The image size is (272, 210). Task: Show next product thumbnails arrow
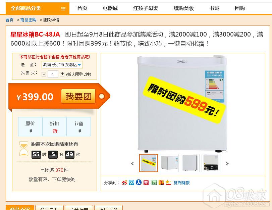227,163
